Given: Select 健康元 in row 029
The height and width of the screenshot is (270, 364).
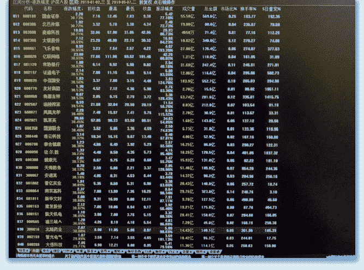Looking at the screenshot, I should [x=50, y=160].
